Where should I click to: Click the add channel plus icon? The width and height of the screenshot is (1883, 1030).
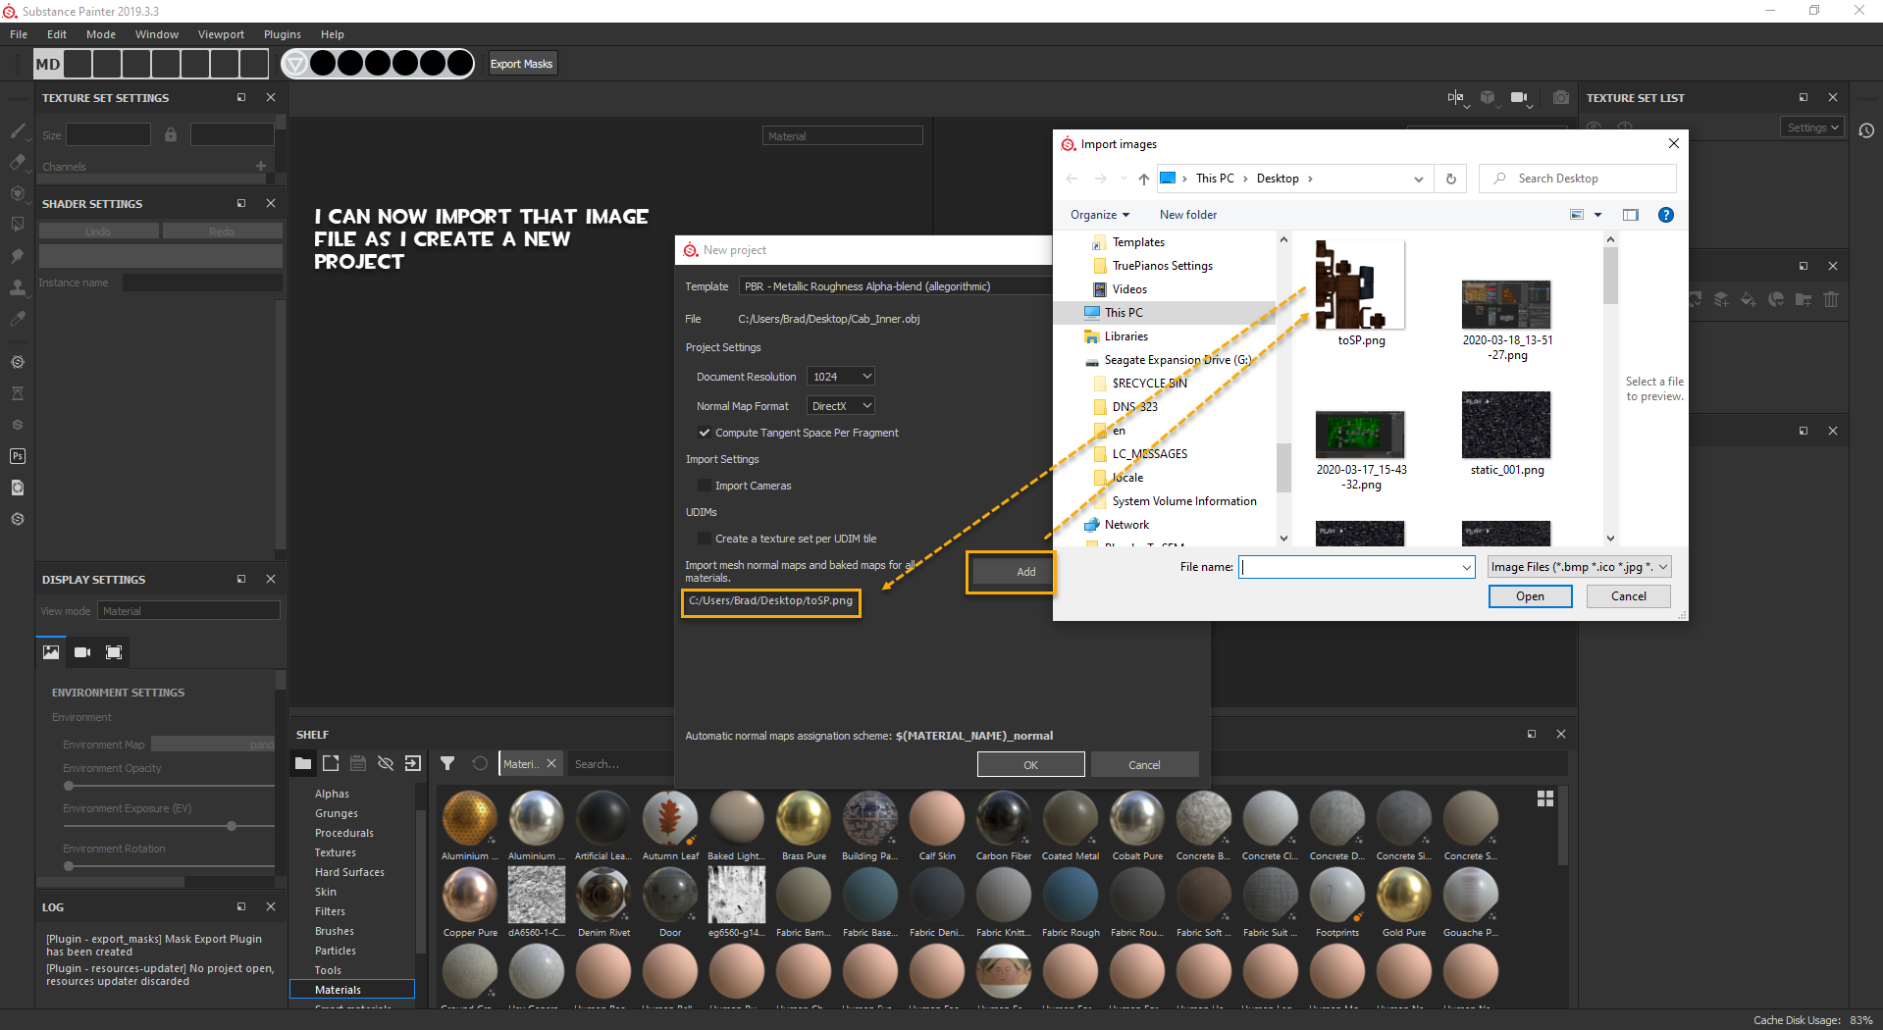click(261, 167)
